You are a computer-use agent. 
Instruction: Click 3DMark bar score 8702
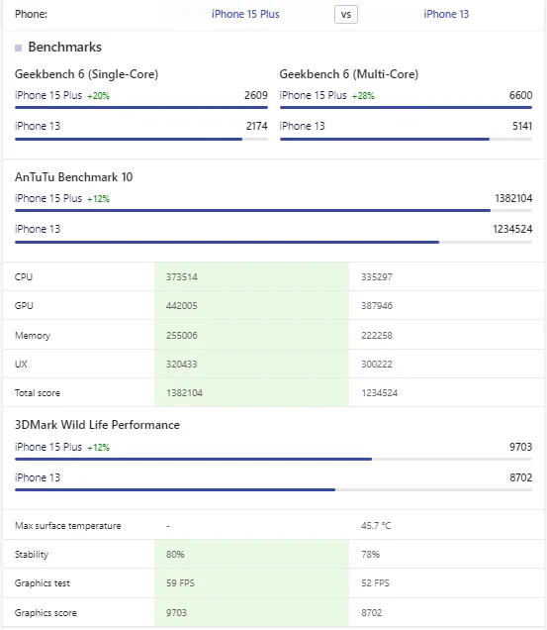coord(520,477)
